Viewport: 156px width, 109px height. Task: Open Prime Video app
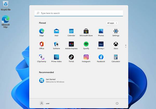tap(56, 58)
